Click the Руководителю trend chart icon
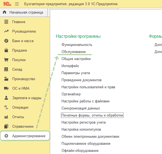162x154 pixels. coord(6,31)
